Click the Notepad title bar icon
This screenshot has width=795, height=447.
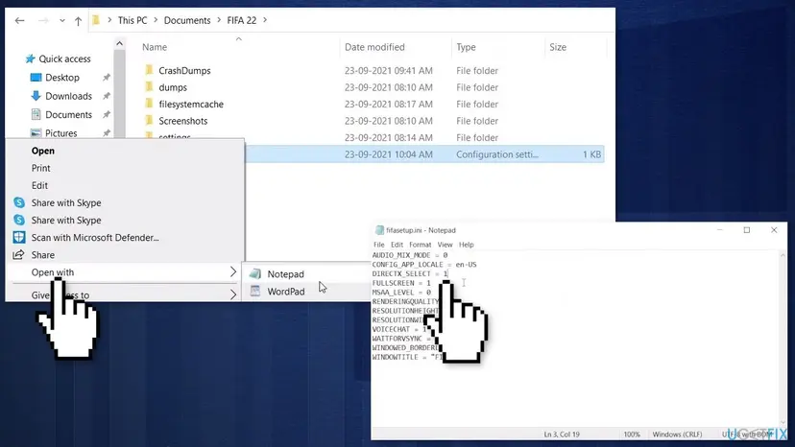click(x=378, y=230)
